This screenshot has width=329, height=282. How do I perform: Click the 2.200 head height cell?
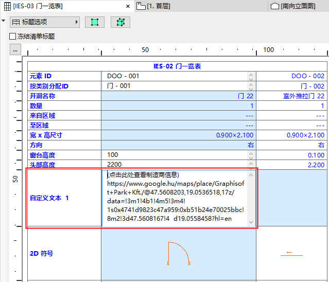click(291, 165)
